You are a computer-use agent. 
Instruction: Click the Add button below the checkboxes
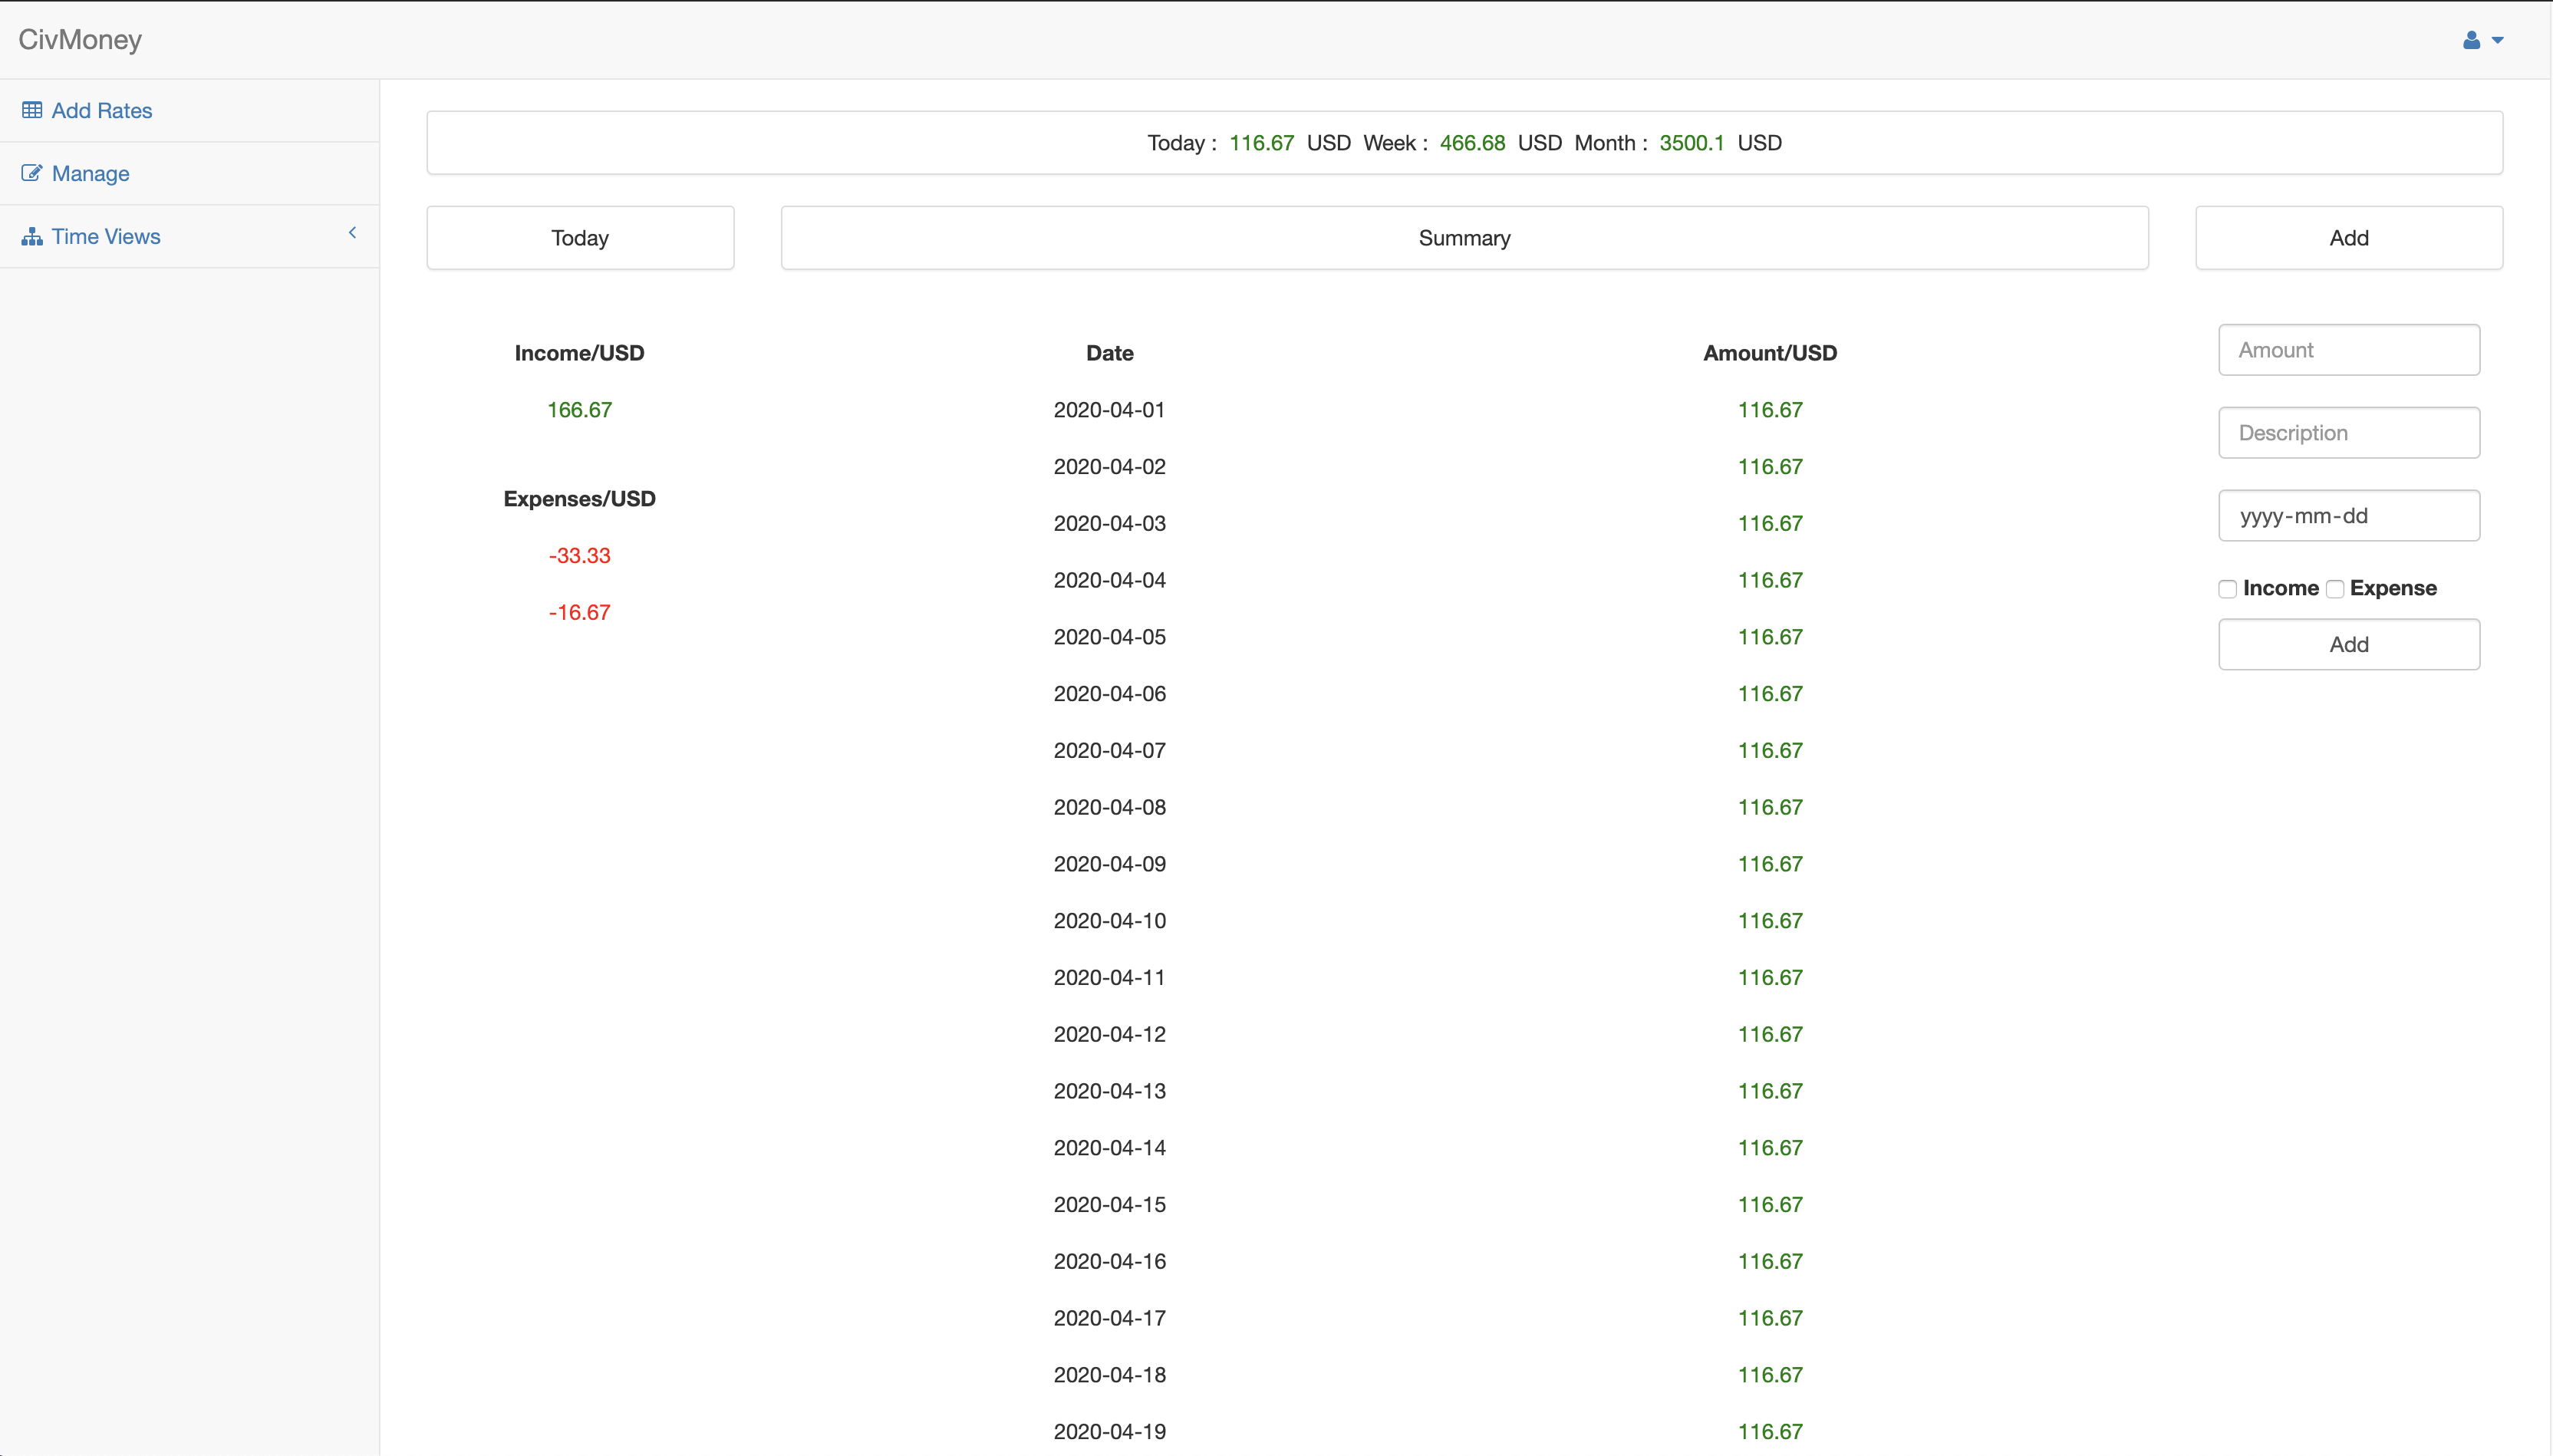click(x=2348, y=644)
